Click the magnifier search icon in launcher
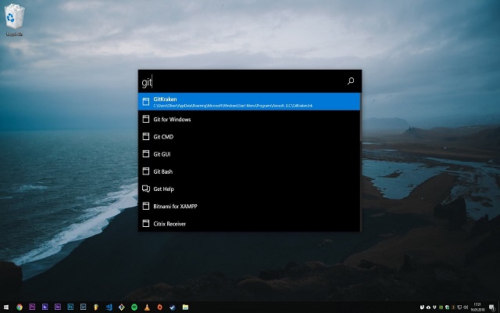The width and height of the screenshot is (500, 313). pos(351,81)
